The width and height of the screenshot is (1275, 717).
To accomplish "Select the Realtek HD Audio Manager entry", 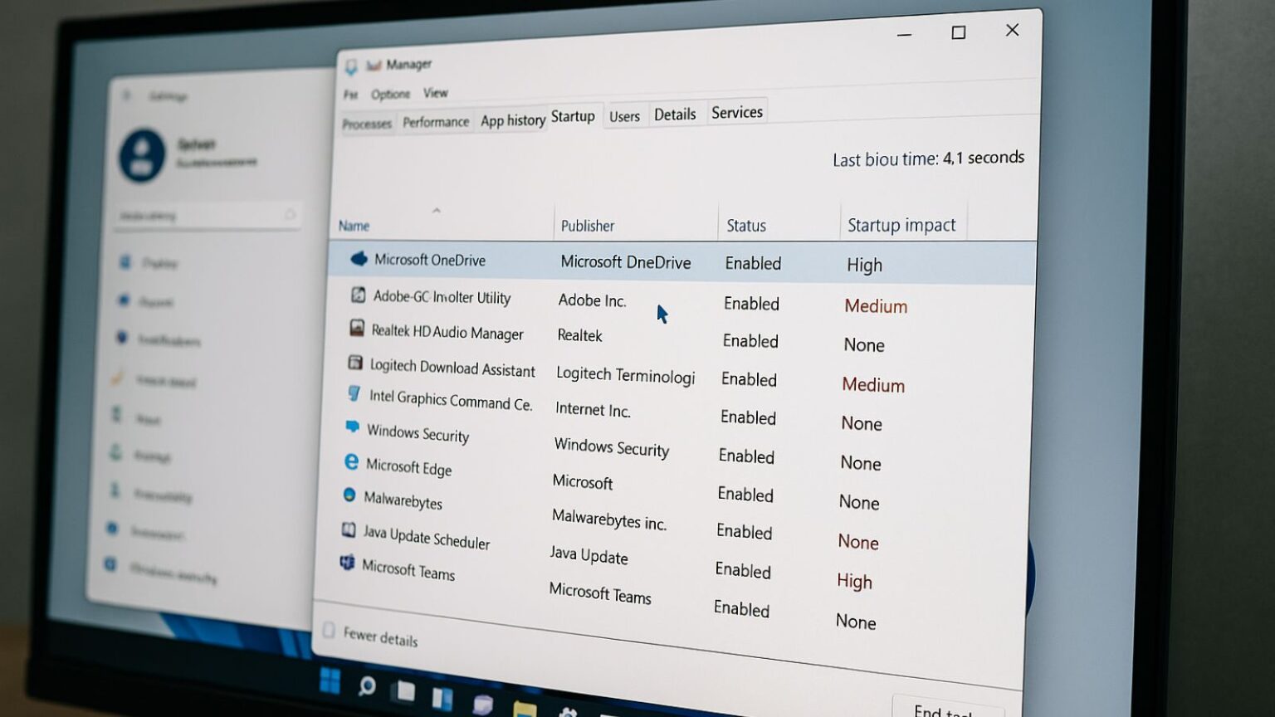I will (x=447, y=332).
